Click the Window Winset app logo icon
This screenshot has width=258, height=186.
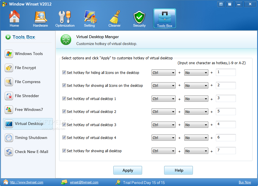click(4, 4)
